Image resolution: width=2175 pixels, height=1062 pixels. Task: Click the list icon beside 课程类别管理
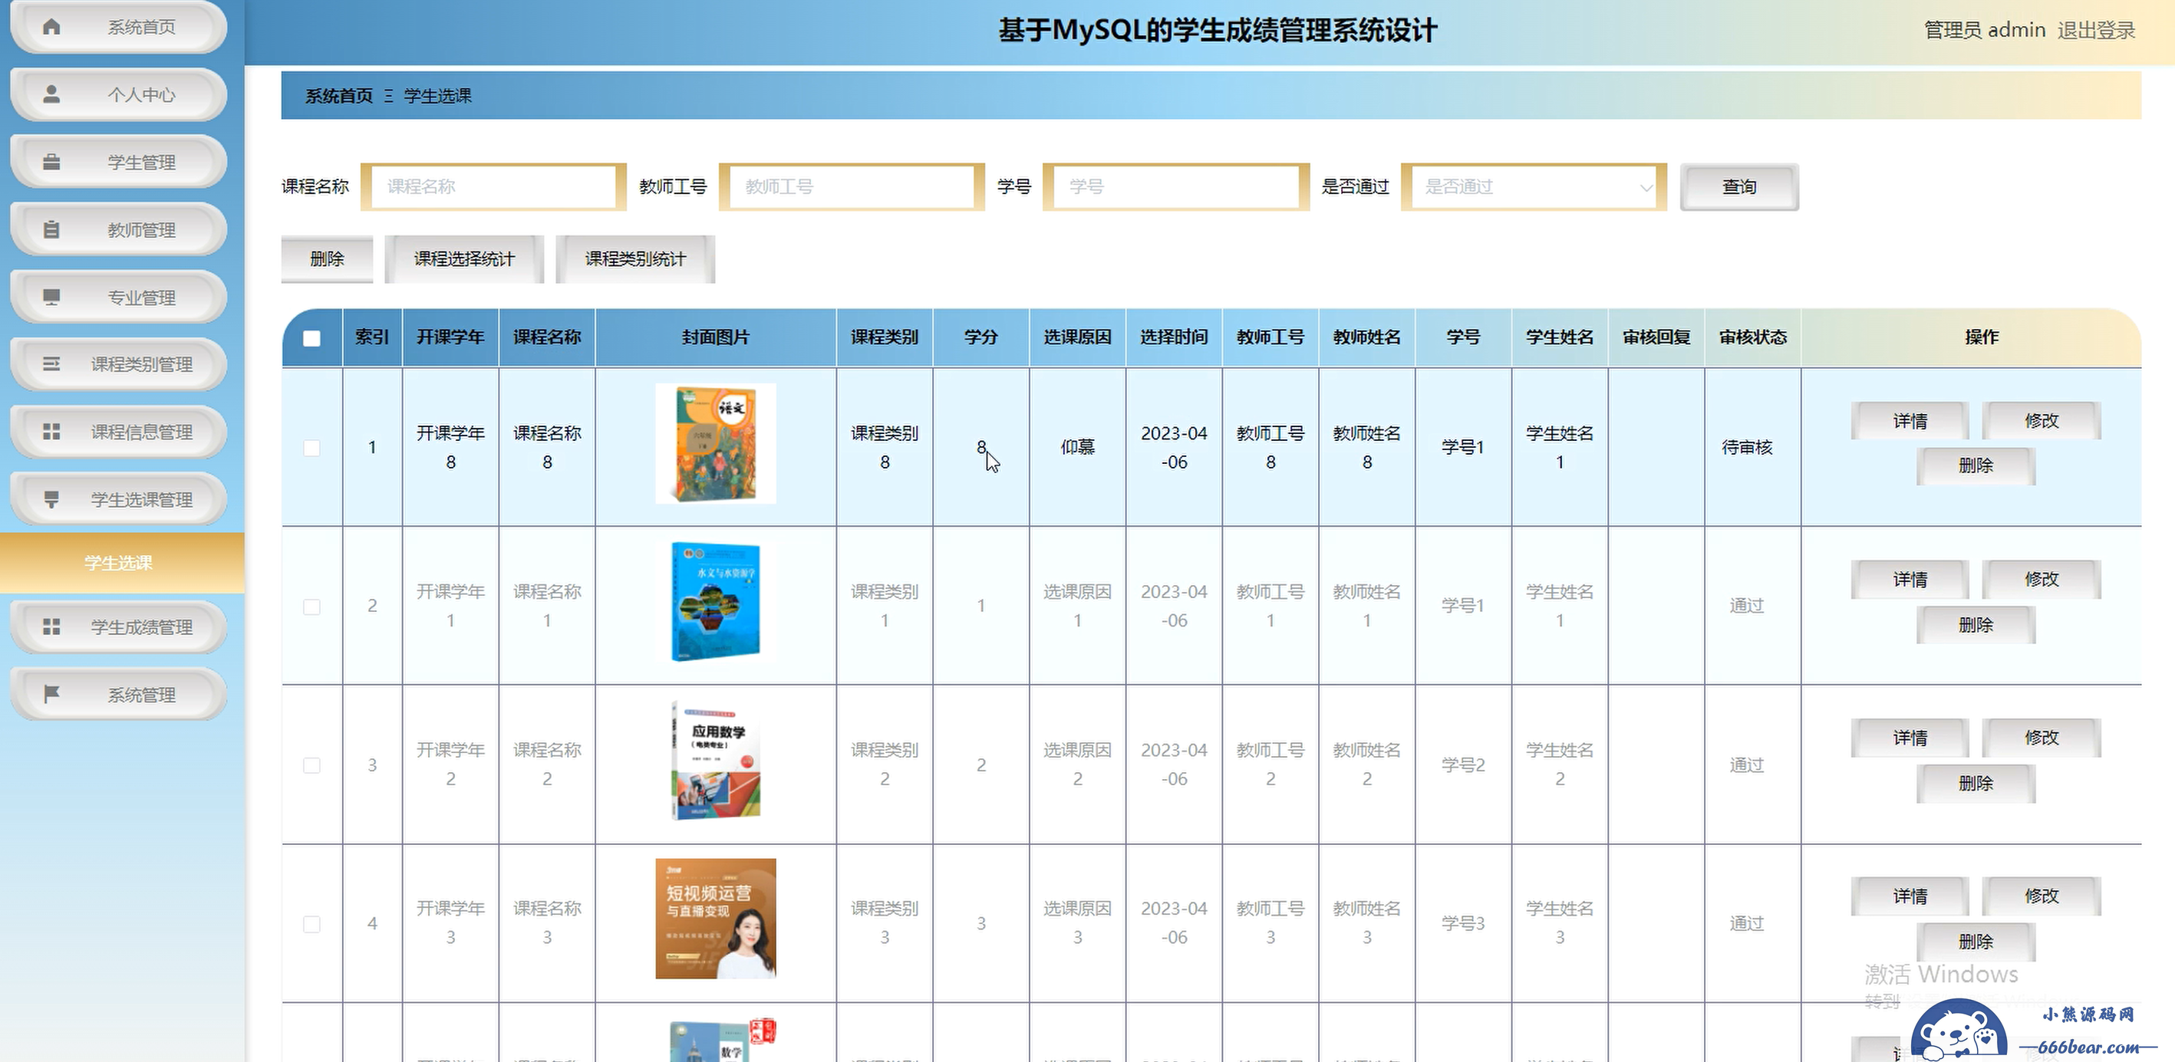pos(51,364)
